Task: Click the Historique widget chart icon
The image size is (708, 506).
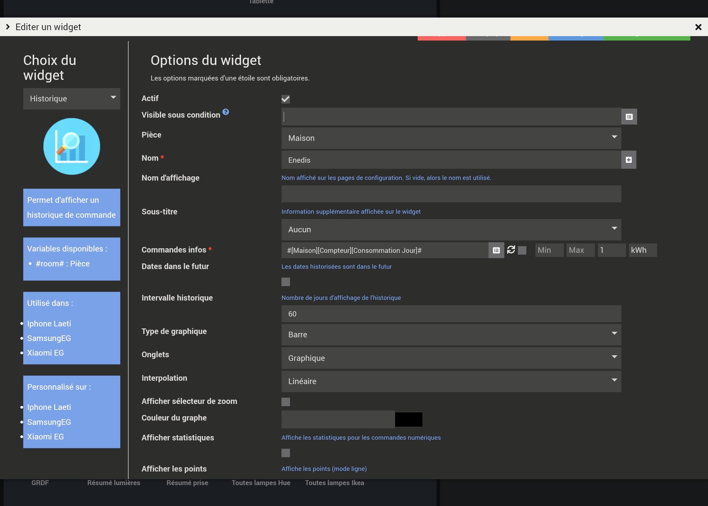Action: coord(72,146)
